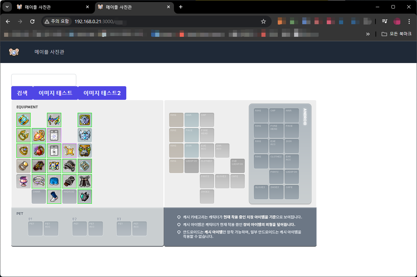Open the media control icon in toolbar
Image resolution: width=417 pixels, height=277 pixels.
pos(385,21)
